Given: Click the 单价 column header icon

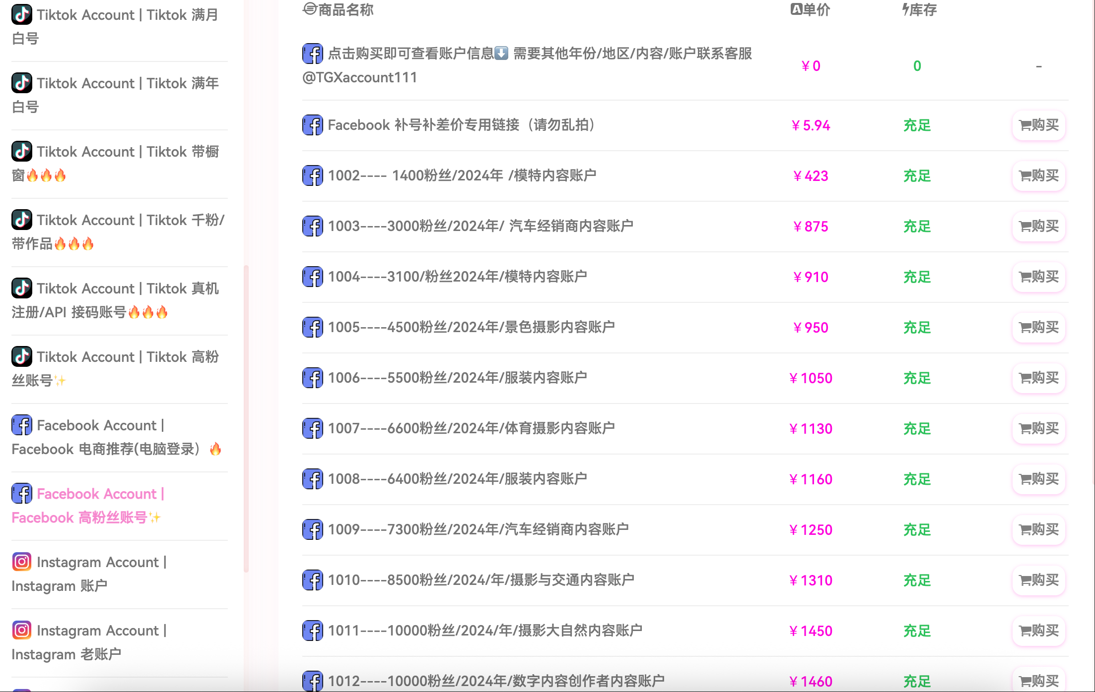Looking at the screenshot, I should (796, 9).
